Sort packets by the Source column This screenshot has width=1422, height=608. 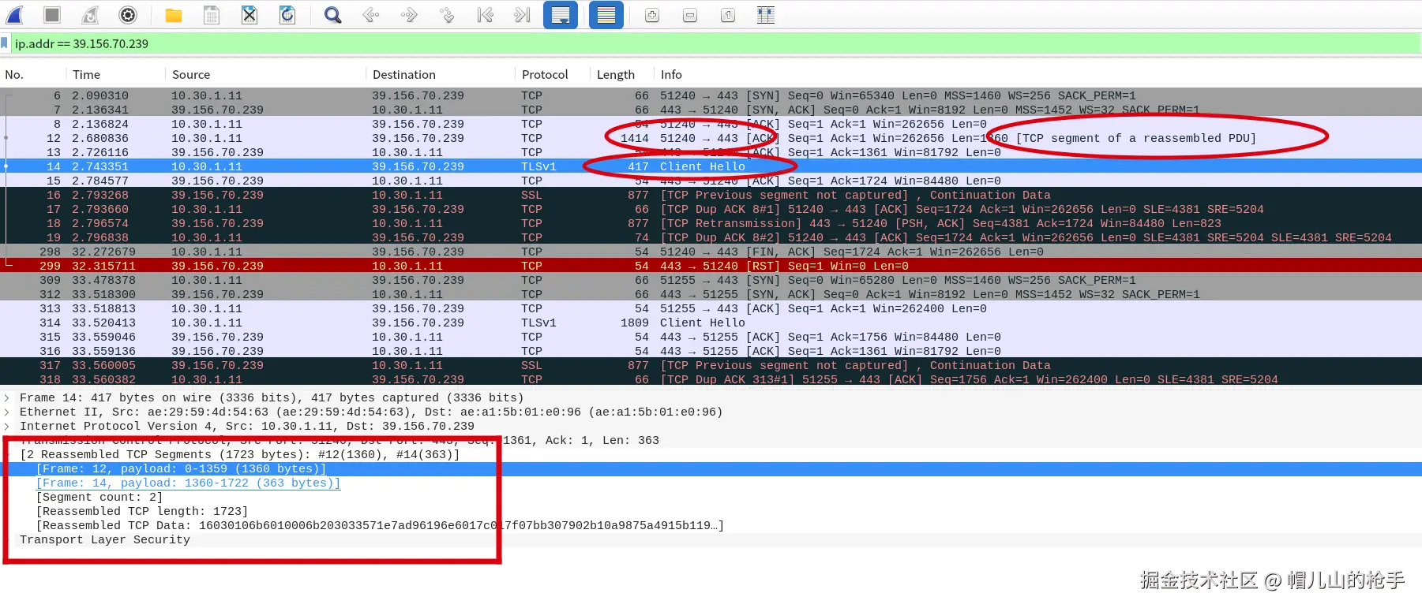click(x=191, y=75)
